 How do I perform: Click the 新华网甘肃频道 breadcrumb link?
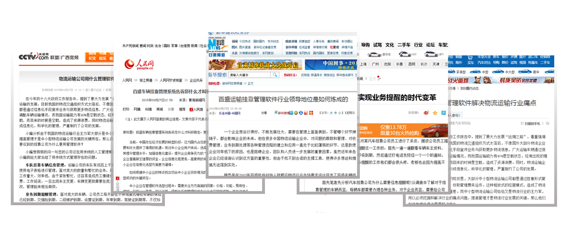(232, 84)
